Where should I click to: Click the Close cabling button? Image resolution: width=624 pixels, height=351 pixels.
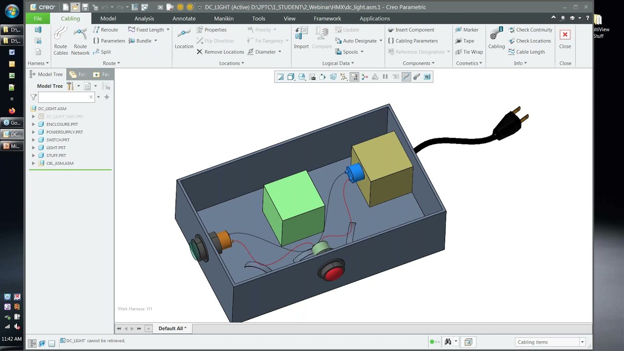(x=565, y=39)
